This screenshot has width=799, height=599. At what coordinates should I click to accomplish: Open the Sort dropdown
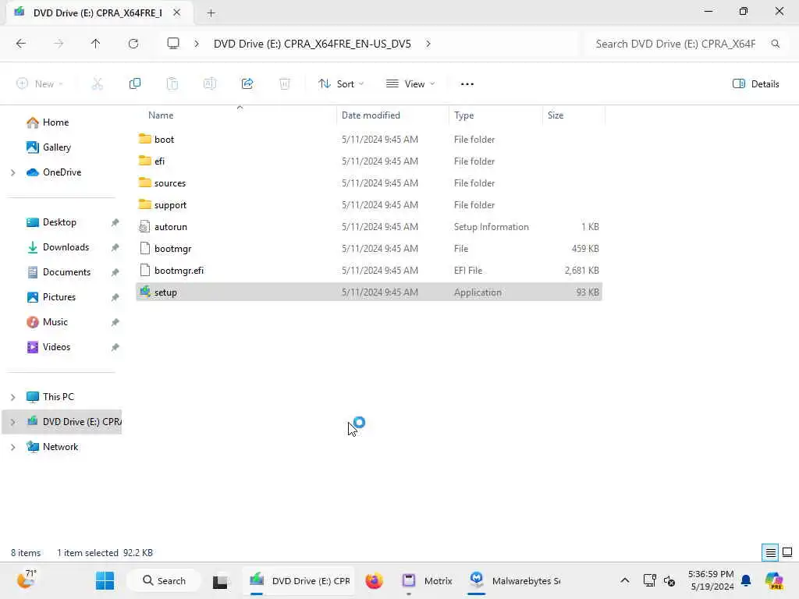pyautogui.click(x=341, y=84)
